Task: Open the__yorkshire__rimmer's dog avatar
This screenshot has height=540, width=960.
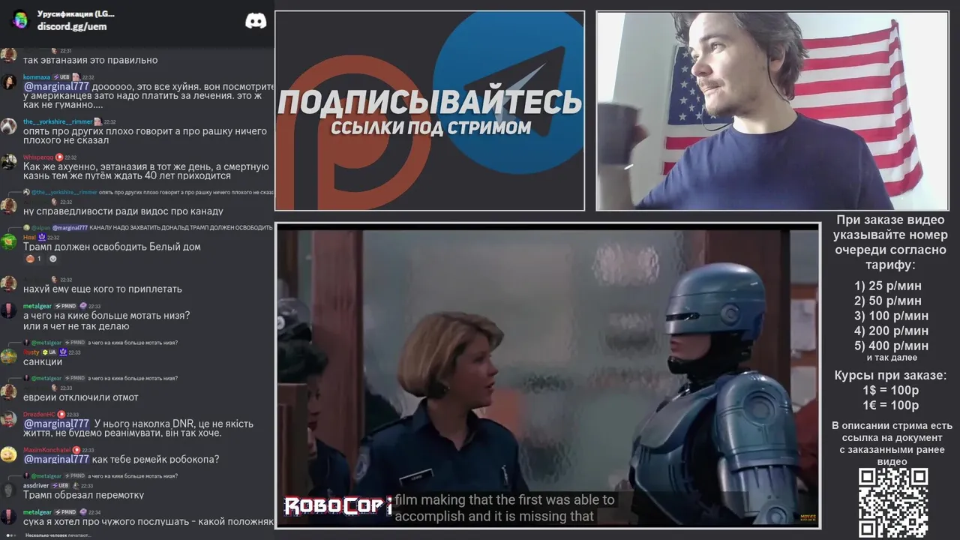Action: point(8,126)
